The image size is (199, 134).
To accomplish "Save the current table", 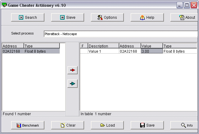I will pos(147,125).
